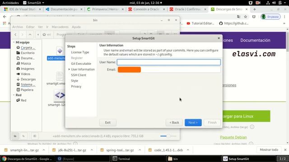This screenshot has height=162, width=289.
Task: Switch to Primavera browser tab
Action: pyautogui.click(x=105, y=9)
